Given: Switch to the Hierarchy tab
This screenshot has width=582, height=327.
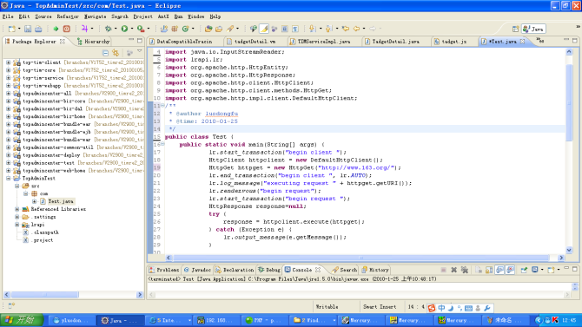Looking at the screenshot, I should [x=93, y=42].
